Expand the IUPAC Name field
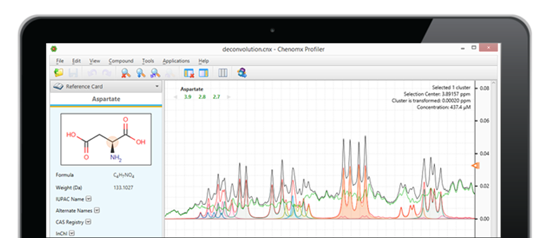Viewport: 550px width, 238px height. pyautogui.click(x=89, y=199)
